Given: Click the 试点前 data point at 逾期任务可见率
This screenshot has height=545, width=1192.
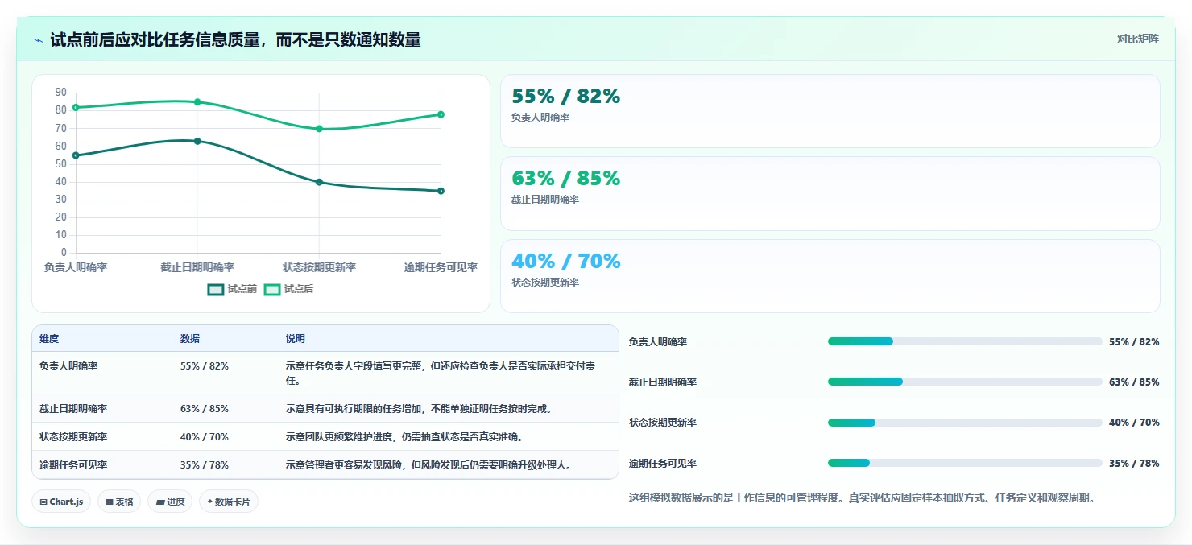Looking at the screenshot, I should pyautogui.click(x=441, y=191).
